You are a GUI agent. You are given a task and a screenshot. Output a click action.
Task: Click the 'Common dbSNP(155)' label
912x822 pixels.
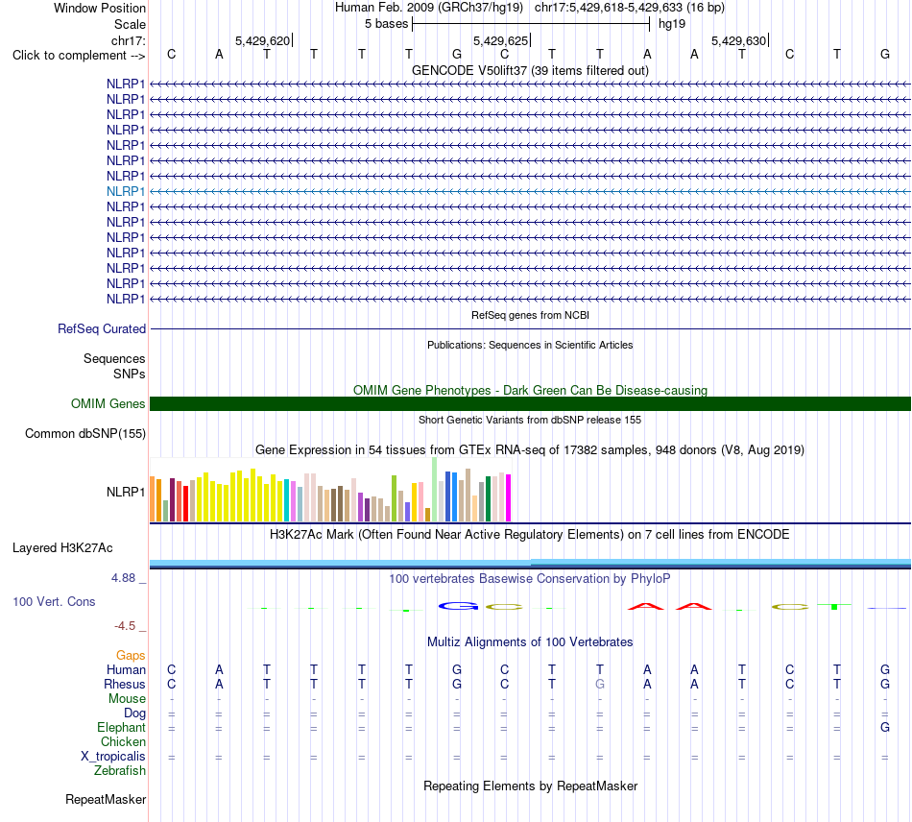(x=84, y=434)
